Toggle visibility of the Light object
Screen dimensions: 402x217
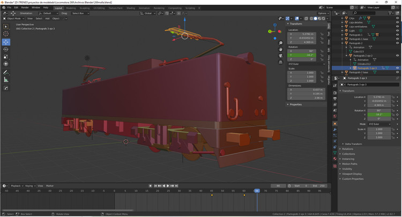click(397, 30)
